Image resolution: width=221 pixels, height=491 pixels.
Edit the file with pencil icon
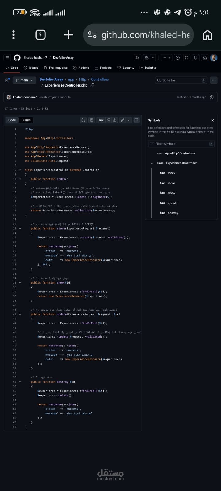pos(122,120)
